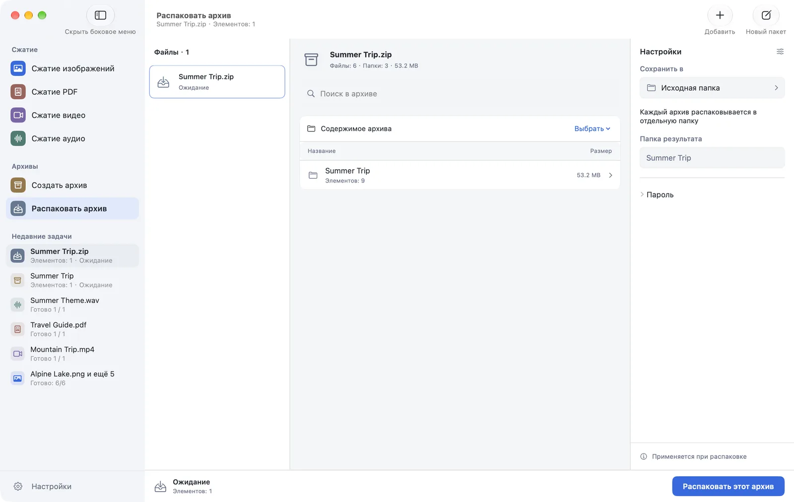This screenshot has width=794, height=502.
Task: Open recent task Alpine Lake.png и ещё 5
Action: (72, 378)
